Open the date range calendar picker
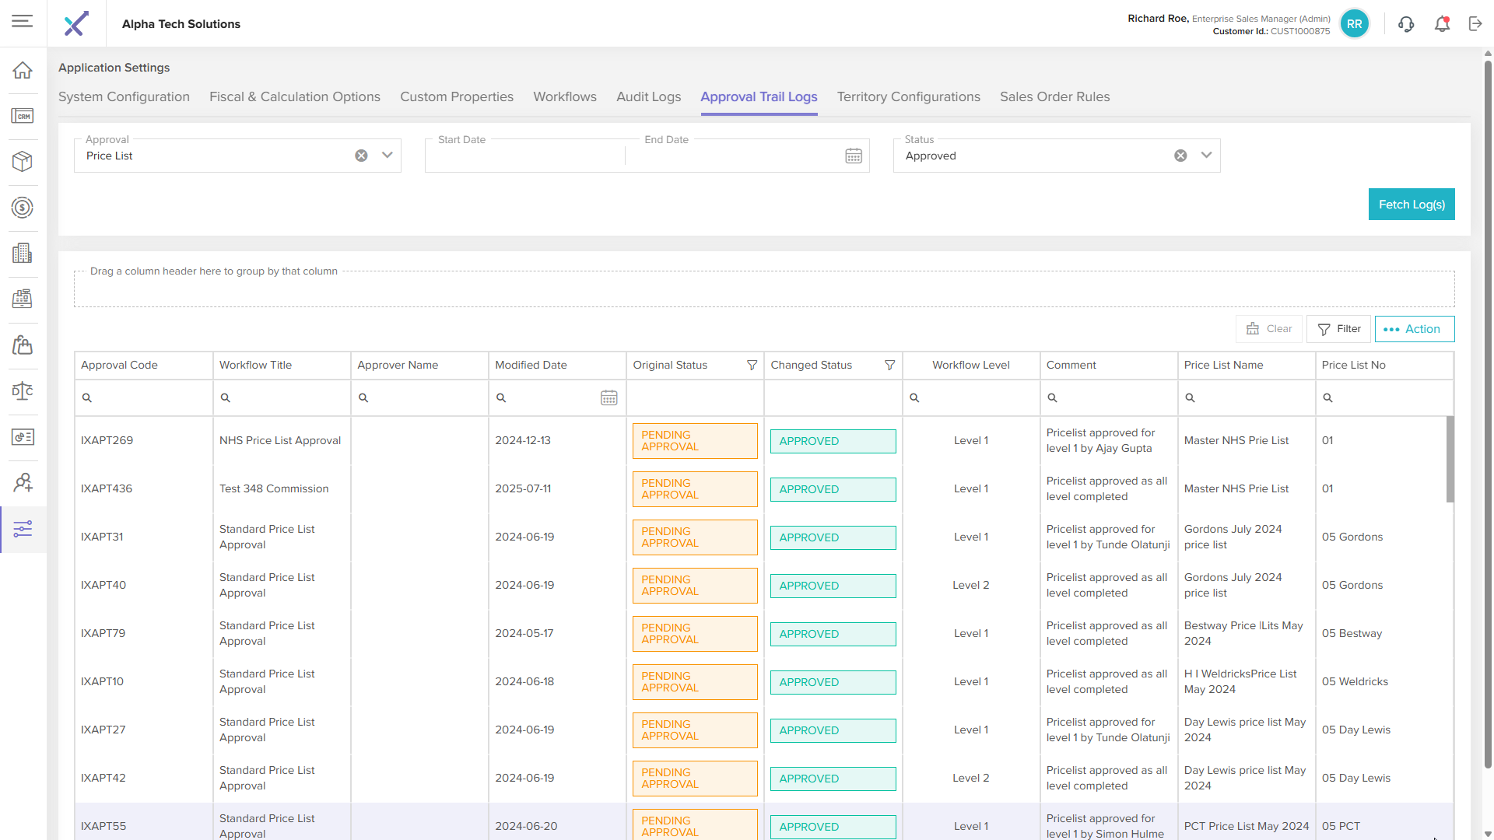1494x840 pixels. tap(854, 156)
